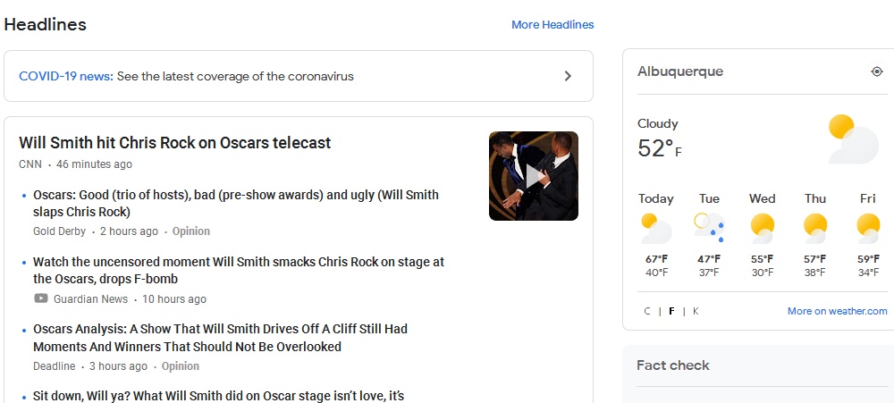
Task: Expand COVID-19 news coverage chevron arrow
Action: [x=568, y=76]
